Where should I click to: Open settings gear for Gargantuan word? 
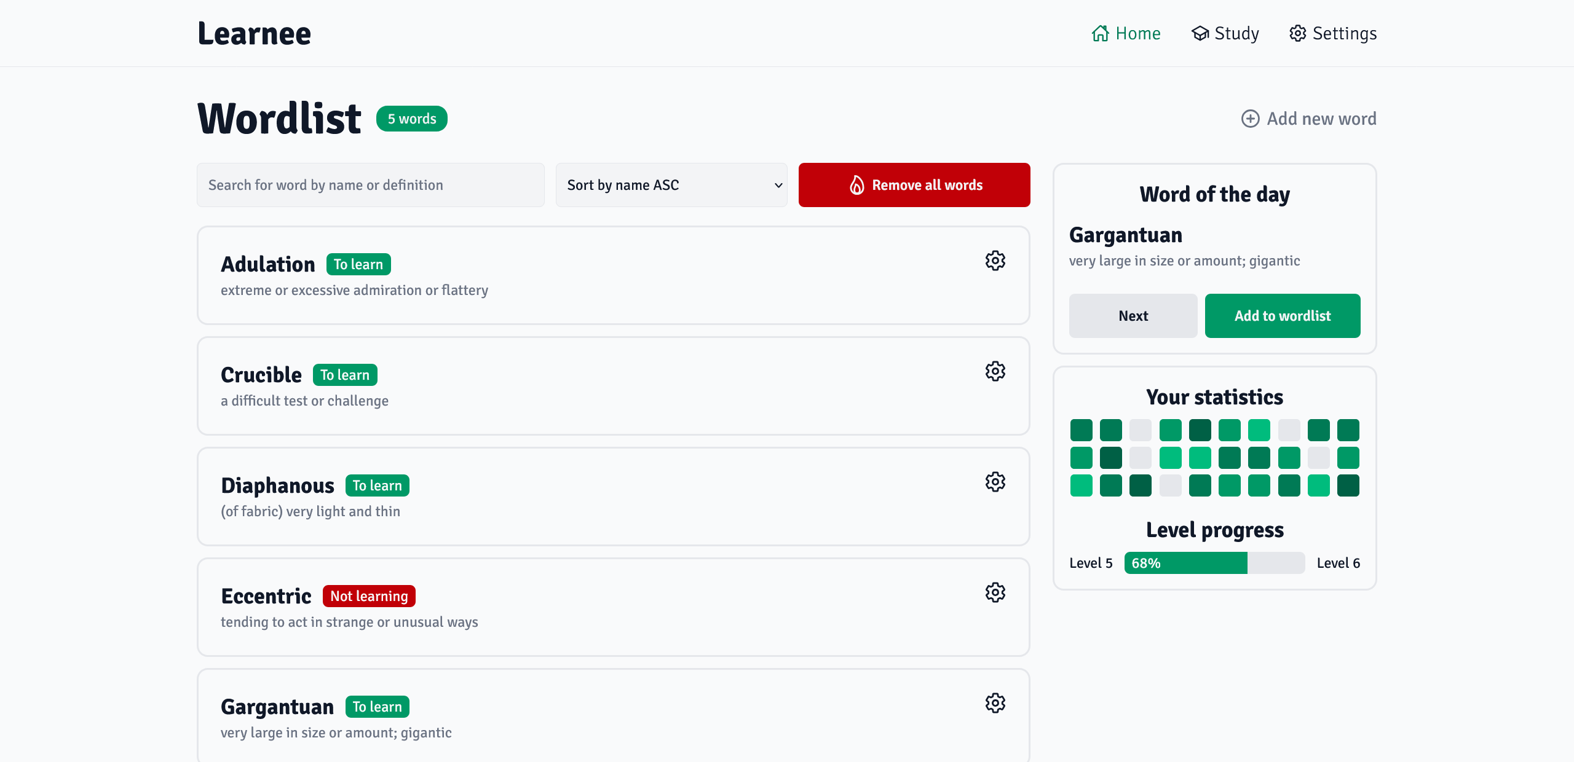995,703
